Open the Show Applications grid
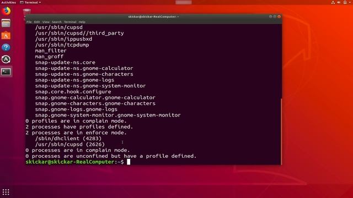Viewport: 353px width, 198px height. 6,192
